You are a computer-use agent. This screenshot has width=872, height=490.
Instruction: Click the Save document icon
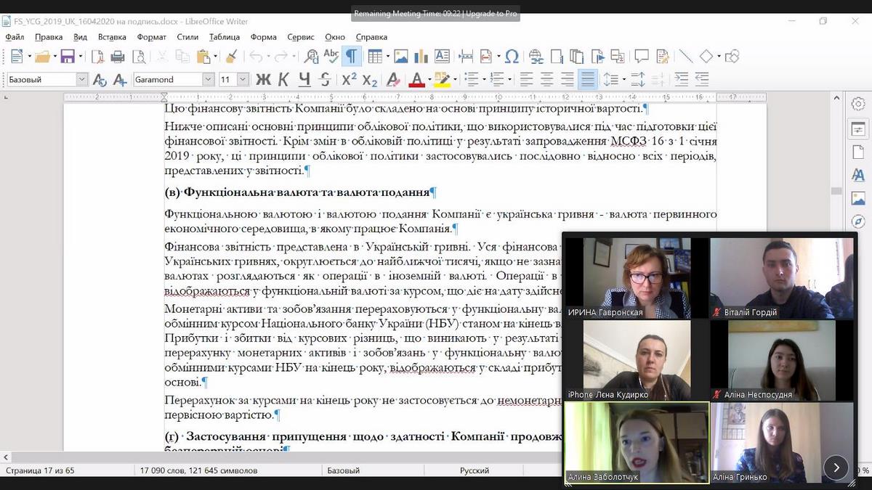(68, 57)
